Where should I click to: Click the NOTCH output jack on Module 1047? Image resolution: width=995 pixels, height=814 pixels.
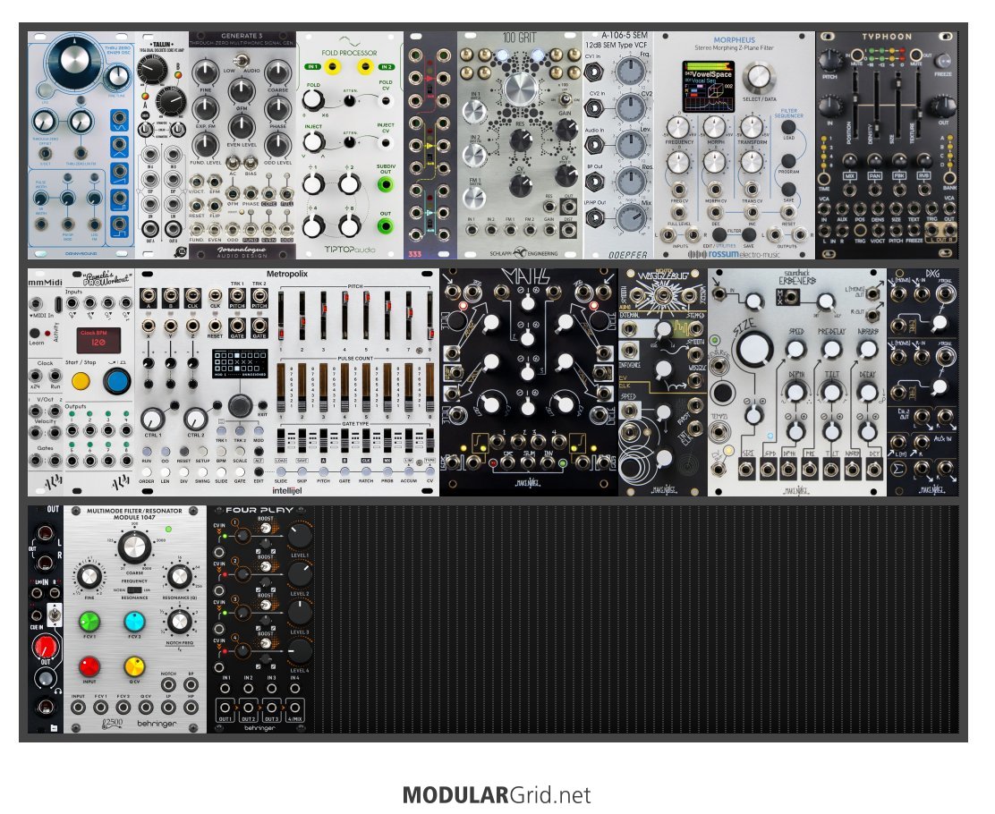click(x=168, y=684)
